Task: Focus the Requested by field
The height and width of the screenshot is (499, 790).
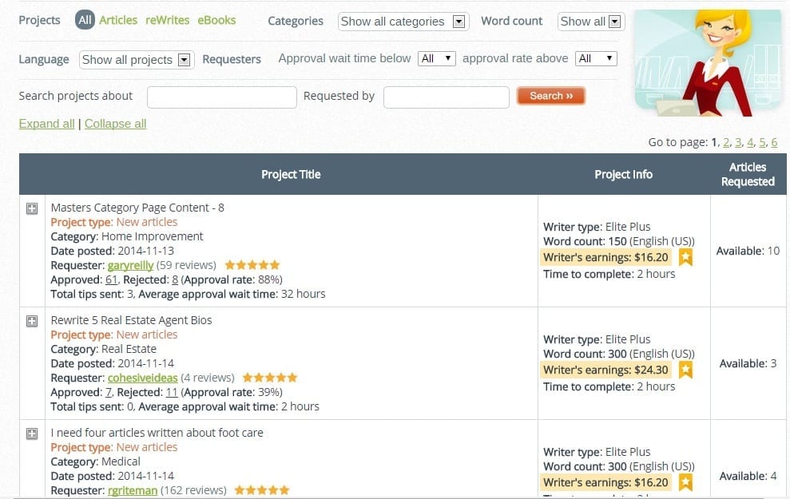Action: tap(447, 97)
